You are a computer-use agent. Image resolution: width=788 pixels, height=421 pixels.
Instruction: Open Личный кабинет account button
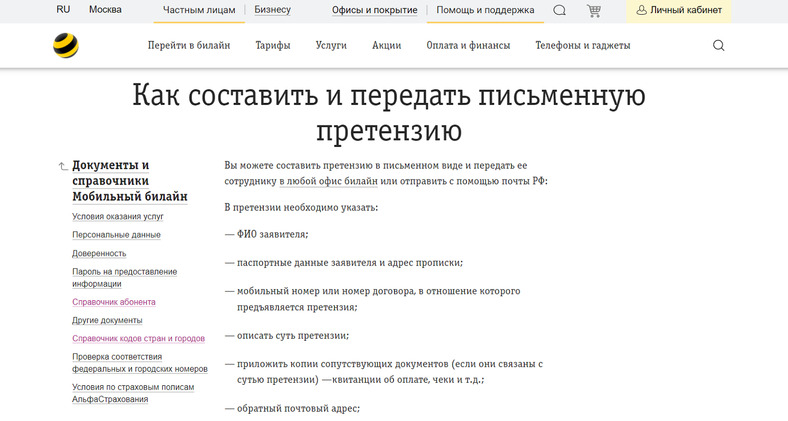[x=678, y=10]
